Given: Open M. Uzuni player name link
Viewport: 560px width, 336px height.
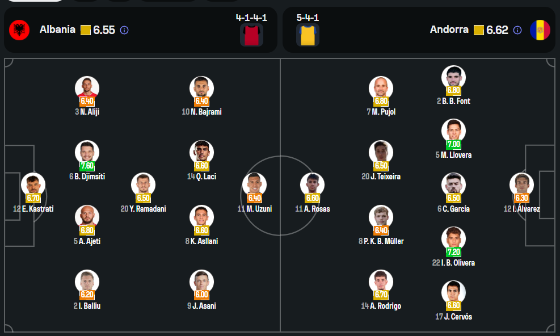Looking at the screenshot, I should (258, 209).
